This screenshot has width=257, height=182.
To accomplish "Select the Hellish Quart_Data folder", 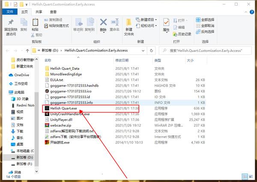I will 62,69.
